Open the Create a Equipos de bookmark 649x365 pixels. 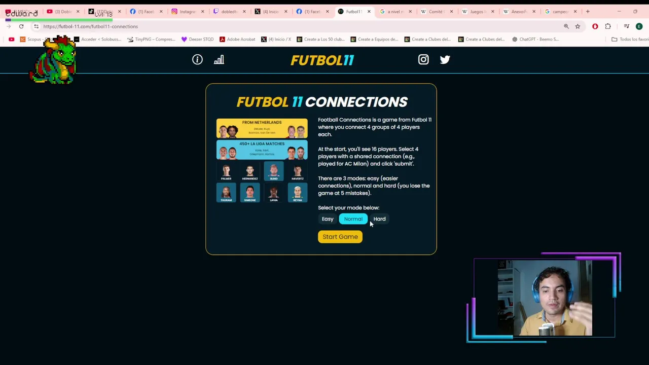pyautogui.click(x=375, y=39)
